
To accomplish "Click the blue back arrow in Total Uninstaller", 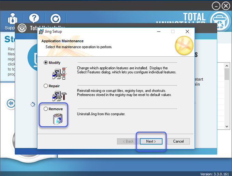I will [x=11, y=103].
